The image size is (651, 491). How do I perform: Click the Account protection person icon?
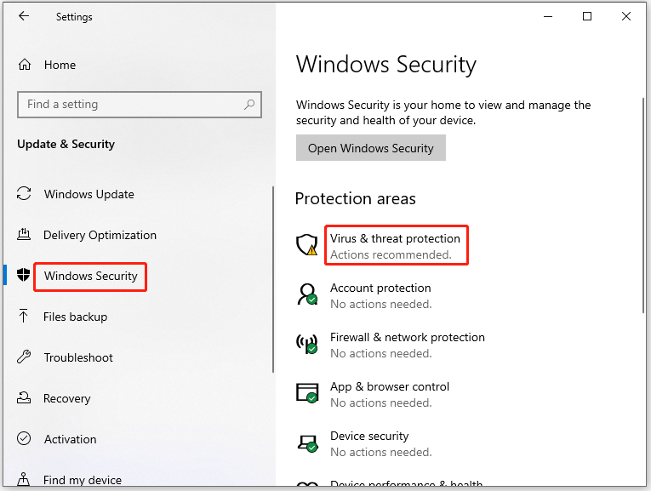306,295
